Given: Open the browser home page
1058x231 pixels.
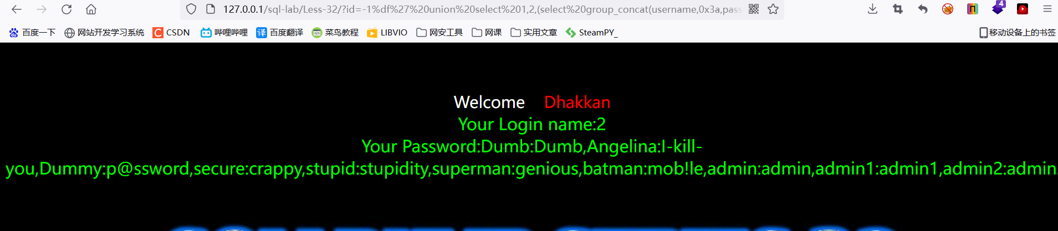Looking at the screenshot, I should (91, 9).
